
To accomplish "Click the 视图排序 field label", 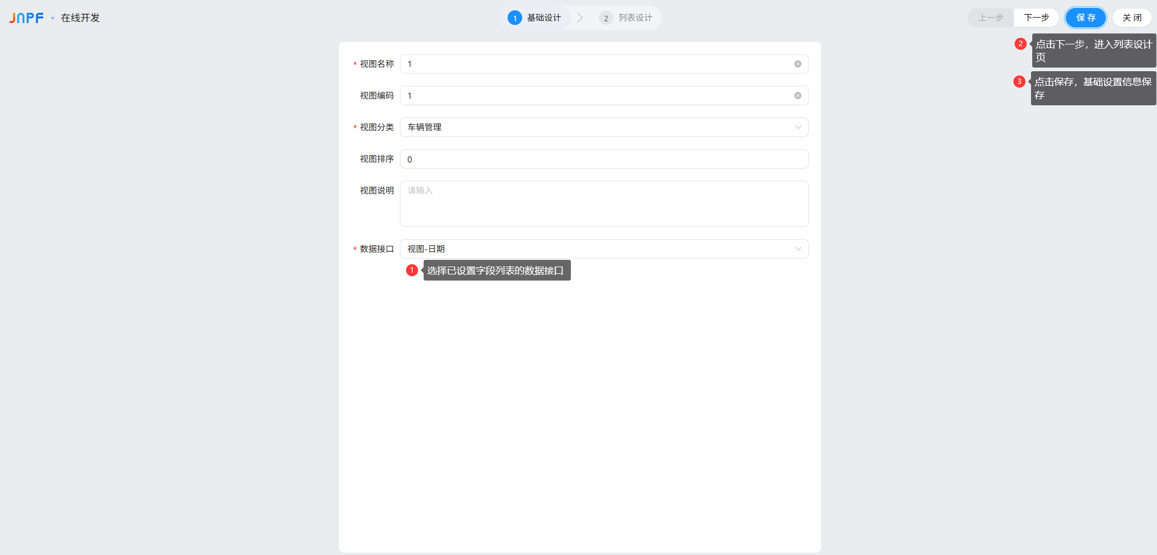I will tap(377, 159).
